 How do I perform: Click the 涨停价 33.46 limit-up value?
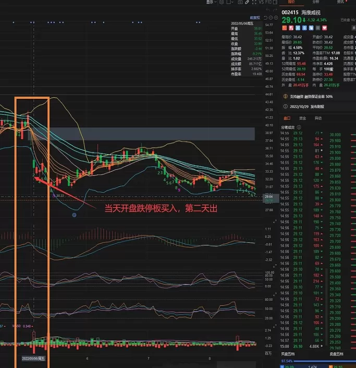point(328,74)
